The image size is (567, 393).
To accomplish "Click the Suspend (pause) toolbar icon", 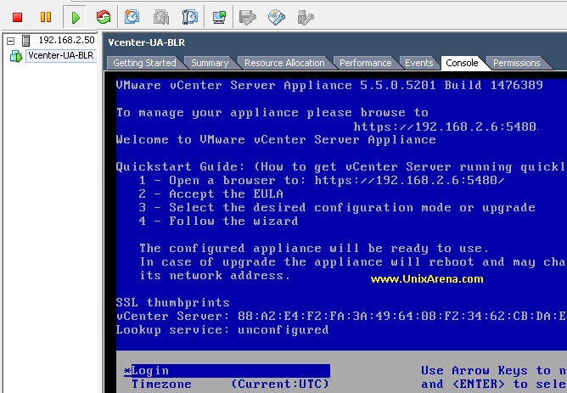I will (x=46, y=17).
